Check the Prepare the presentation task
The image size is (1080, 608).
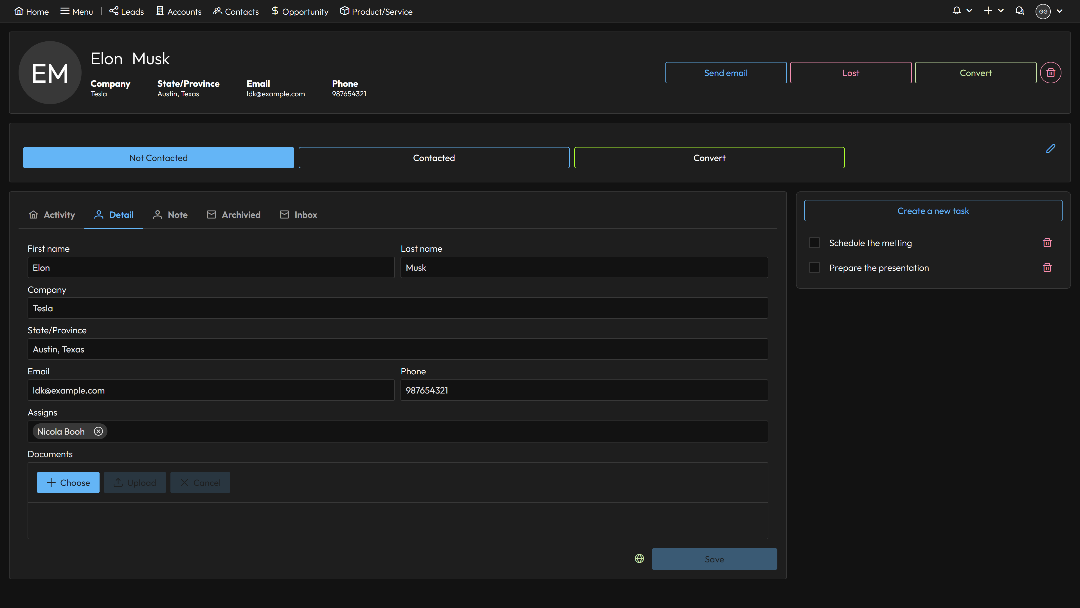[814, 267]
